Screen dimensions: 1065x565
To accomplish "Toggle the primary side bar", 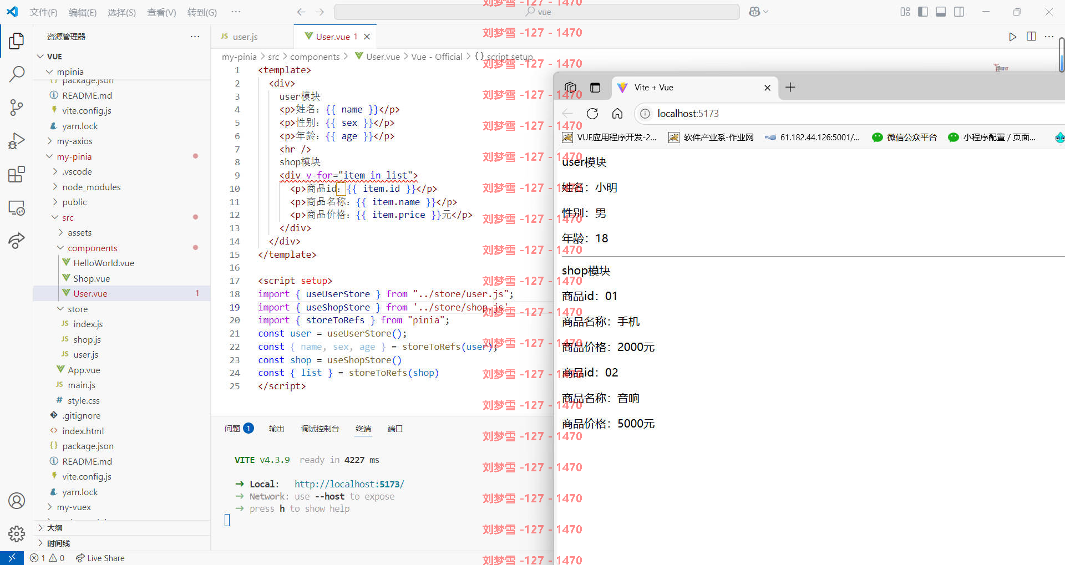I will 923,12.
